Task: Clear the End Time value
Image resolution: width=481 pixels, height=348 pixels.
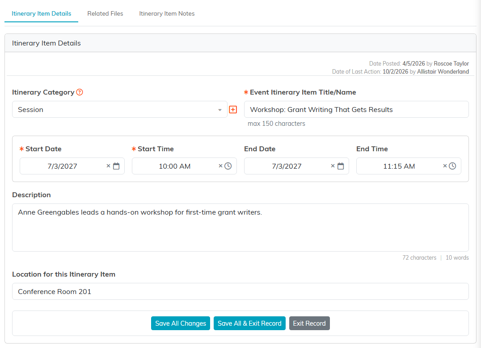Action: click(x=445, y=166)
